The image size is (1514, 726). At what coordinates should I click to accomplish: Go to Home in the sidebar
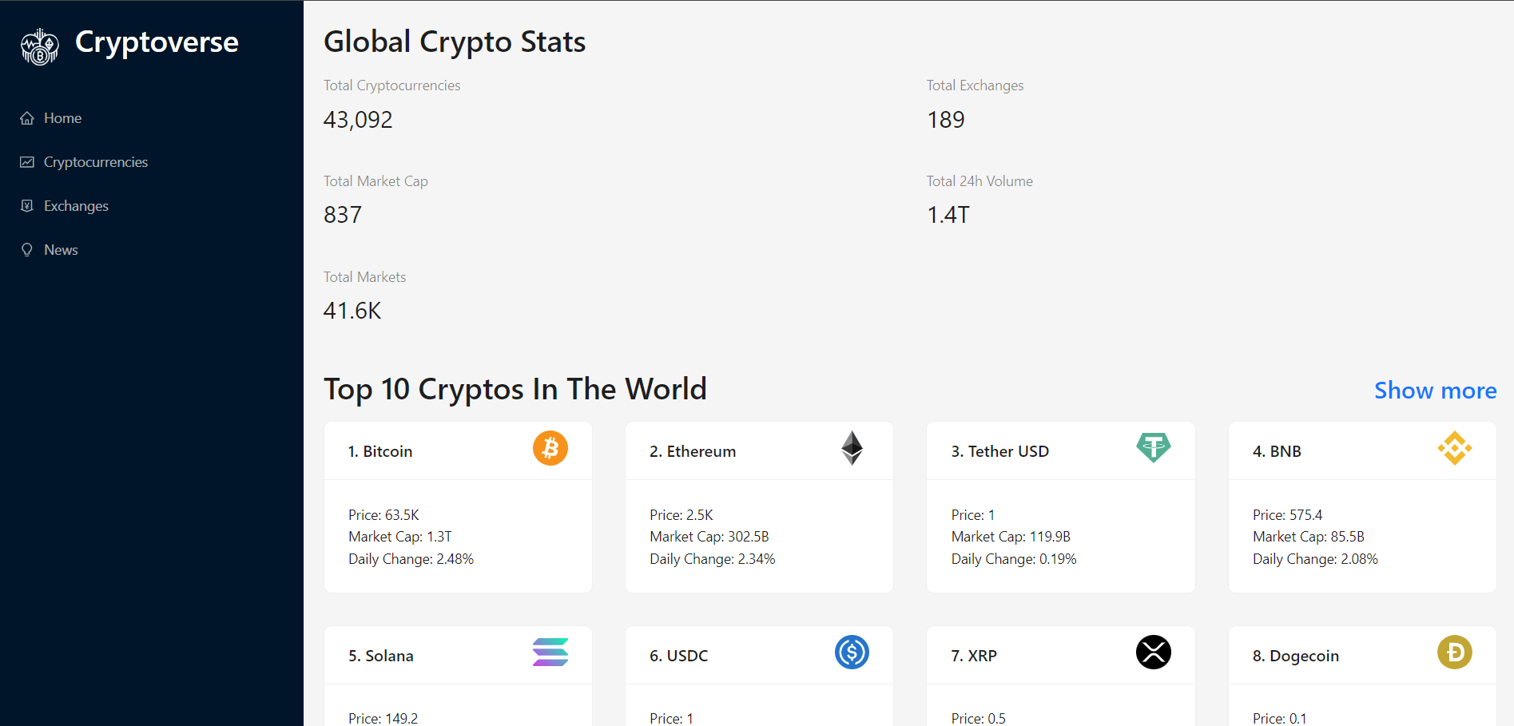62,118
